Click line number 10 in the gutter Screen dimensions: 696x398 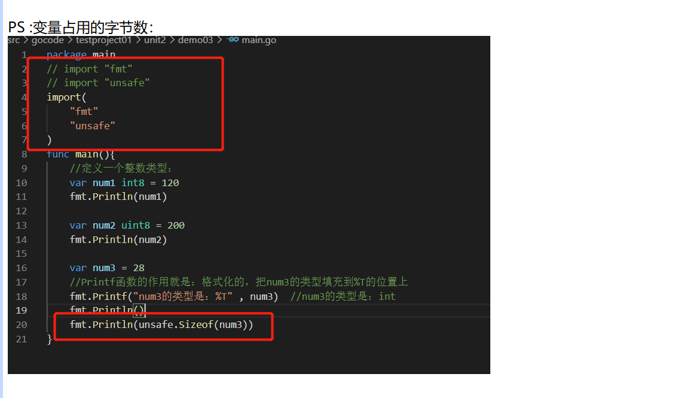tap(22, 183)
